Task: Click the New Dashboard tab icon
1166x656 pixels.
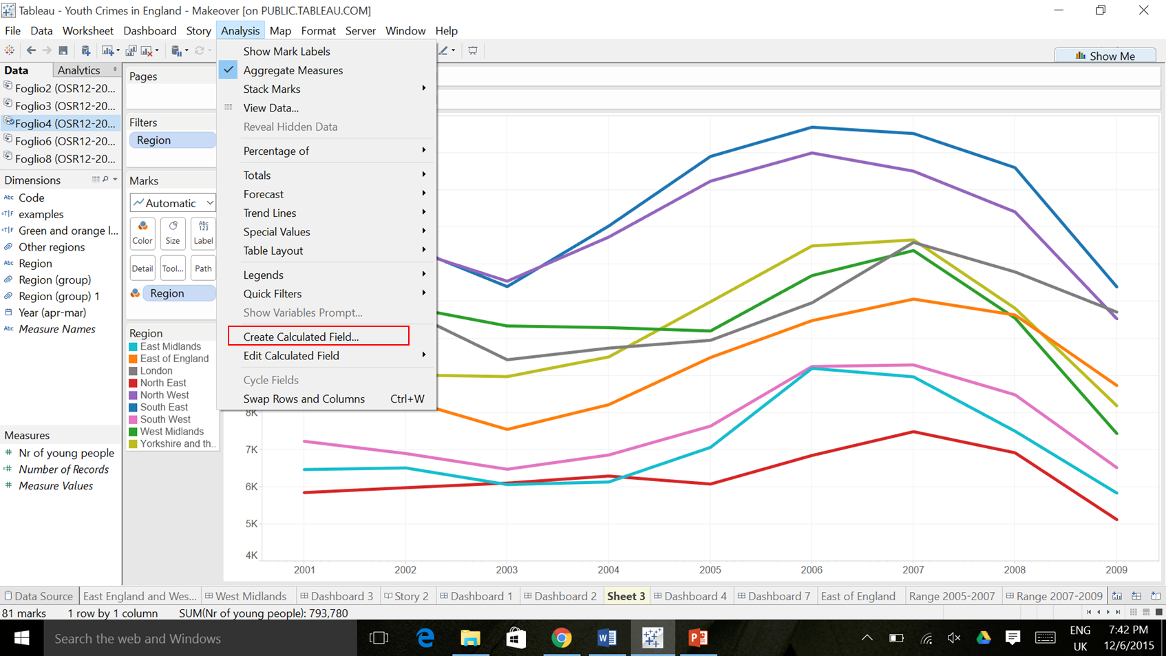Action: [x=1136, y=596]
